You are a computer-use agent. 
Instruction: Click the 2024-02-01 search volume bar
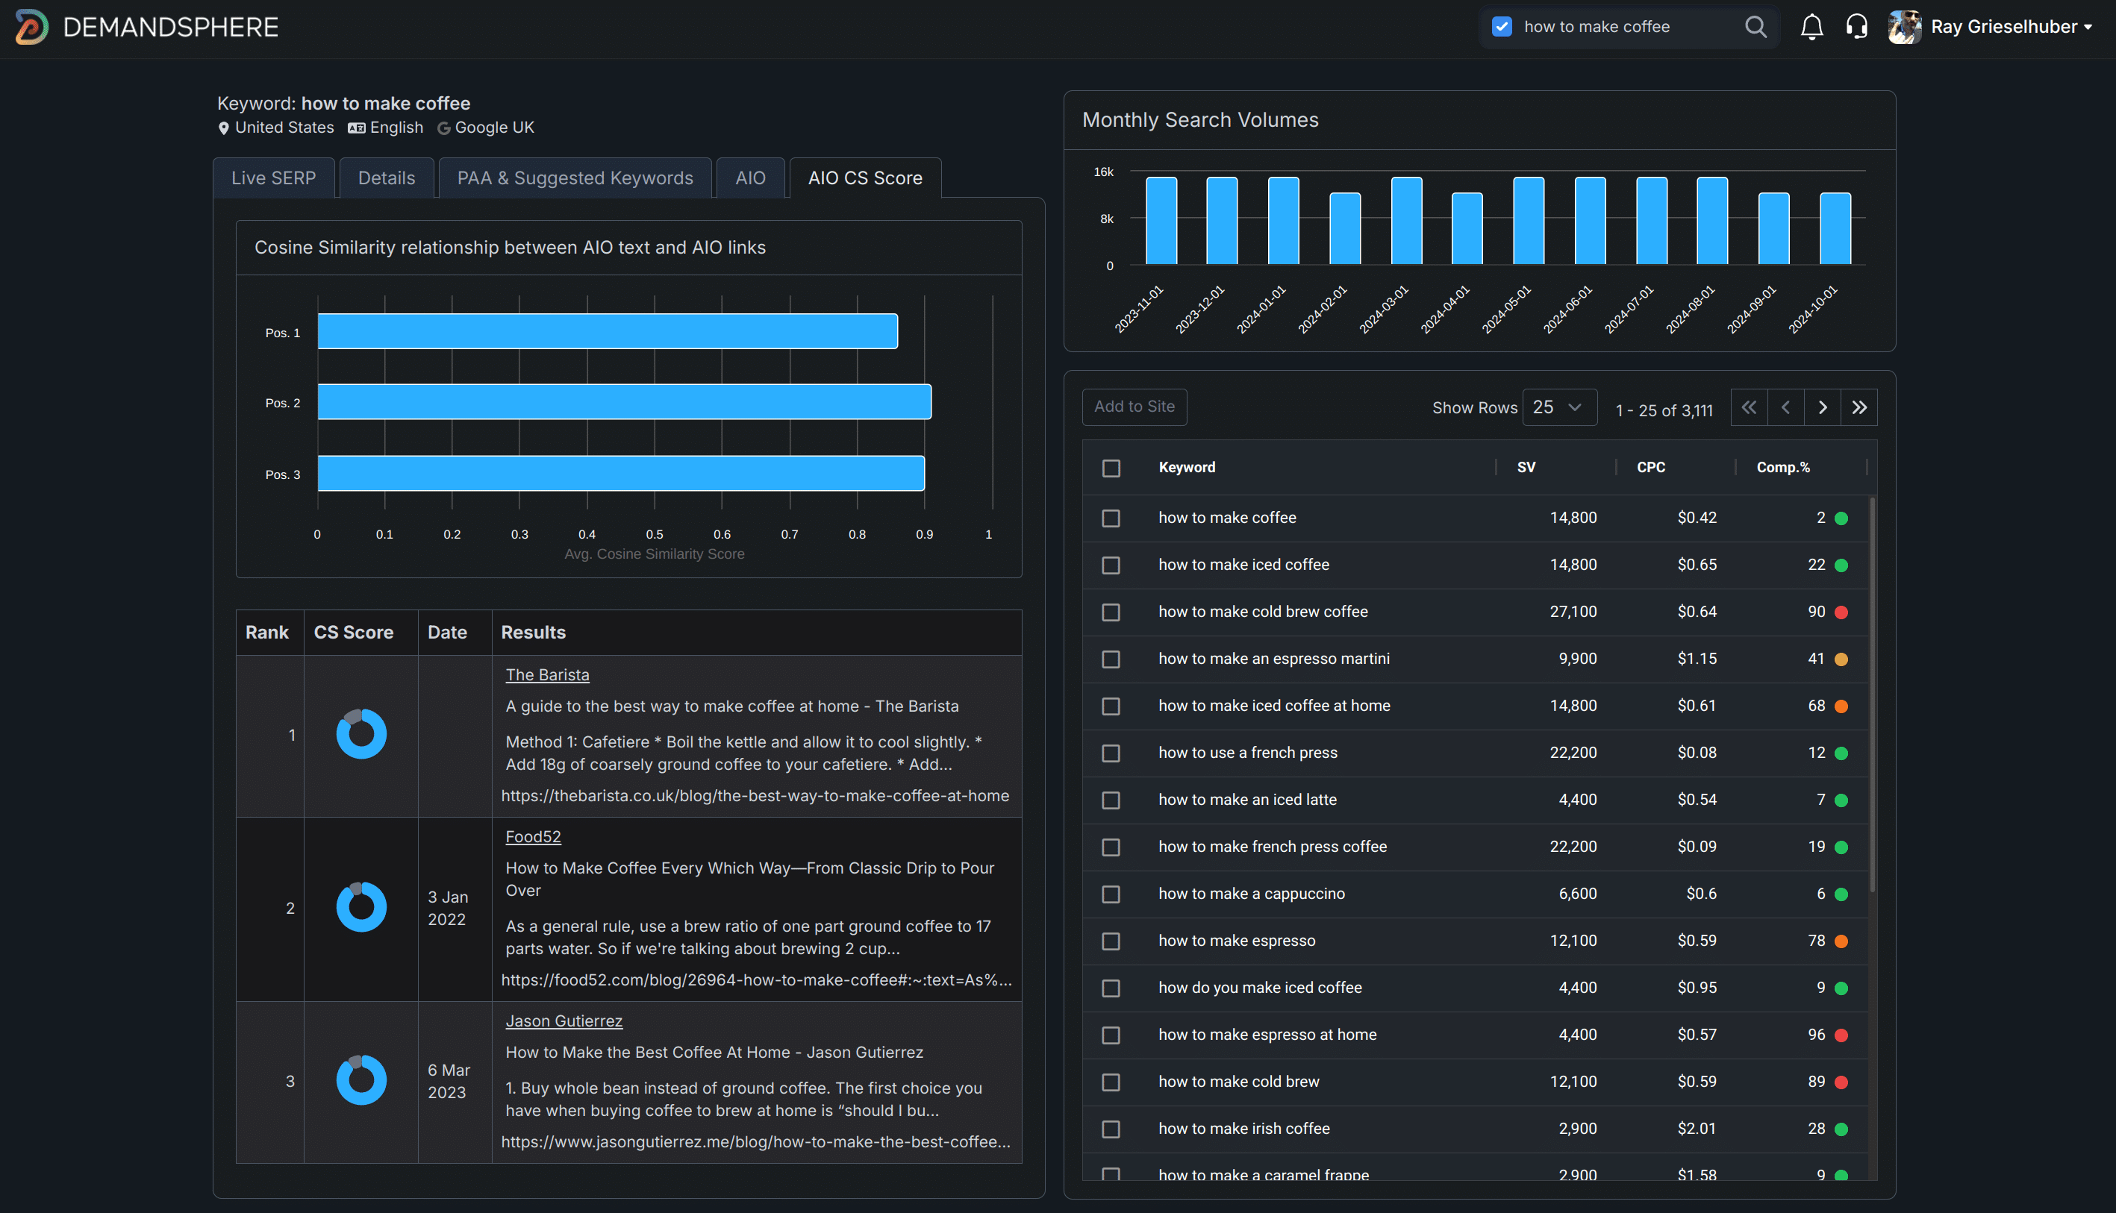click(x=1344, y=229)
